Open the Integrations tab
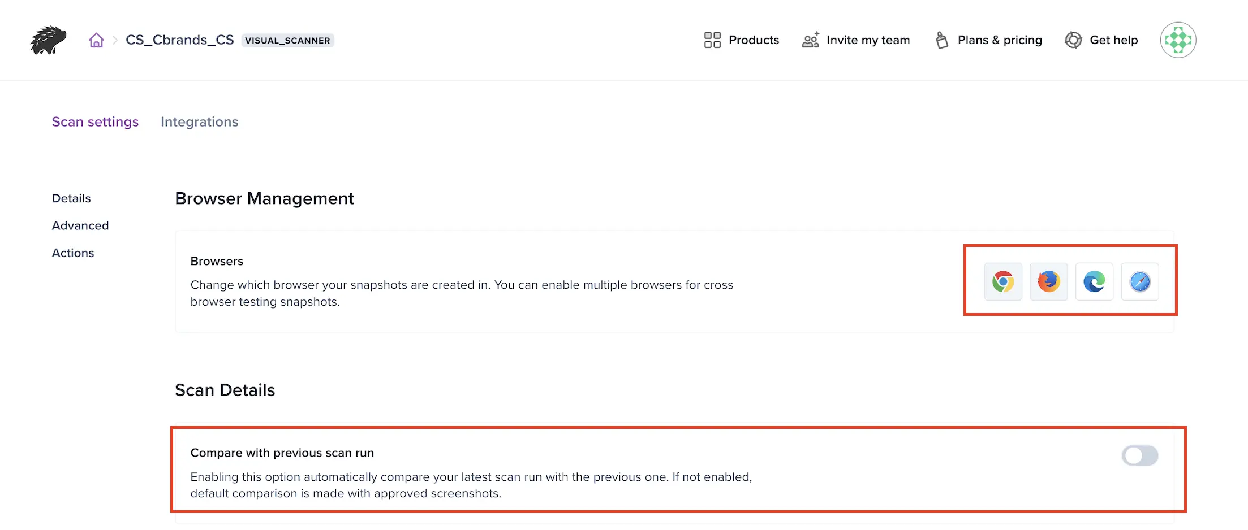The height and width of the screenshot is (530, 1248). (200, 122)
